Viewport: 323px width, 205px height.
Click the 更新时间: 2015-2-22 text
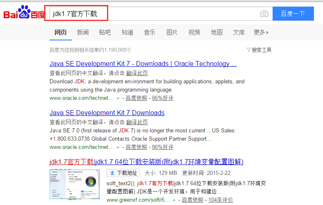tap(207, 173)
